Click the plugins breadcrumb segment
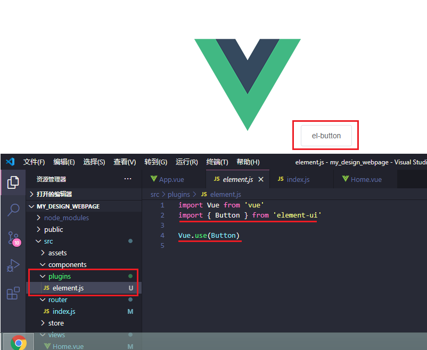The width and height of the screenshot is (427, 350). click(179, 194)
